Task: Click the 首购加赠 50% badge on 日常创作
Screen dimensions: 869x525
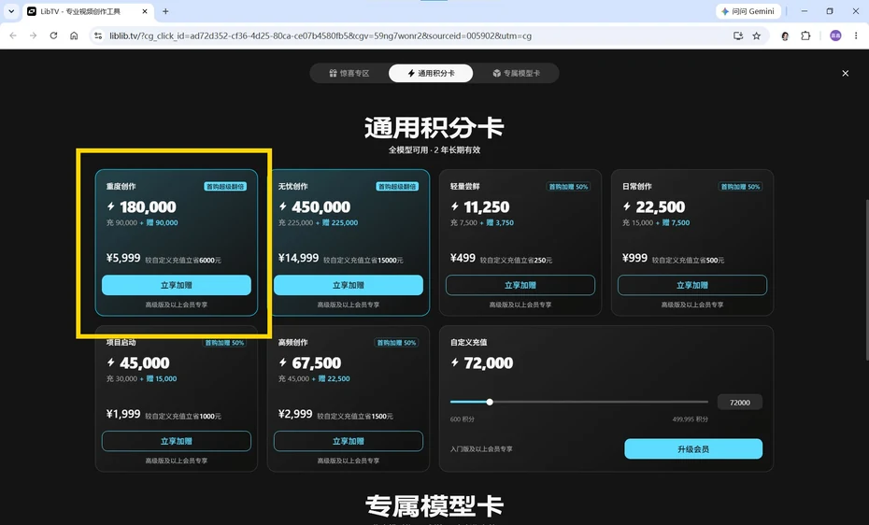Action: [x=740, y=187]
